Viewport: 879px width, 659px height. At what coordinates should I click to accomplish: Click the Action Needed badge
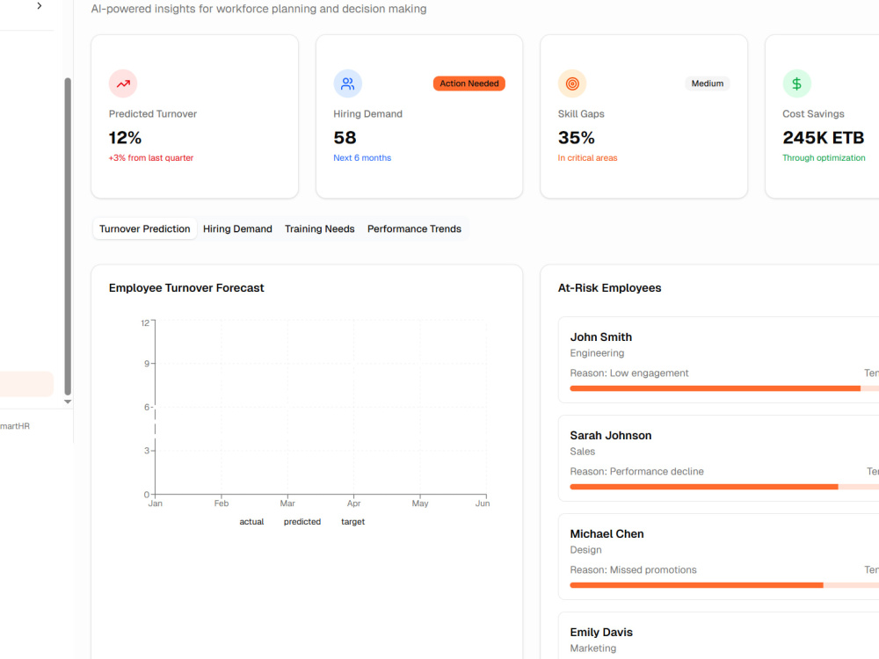[x=469, y=83]
